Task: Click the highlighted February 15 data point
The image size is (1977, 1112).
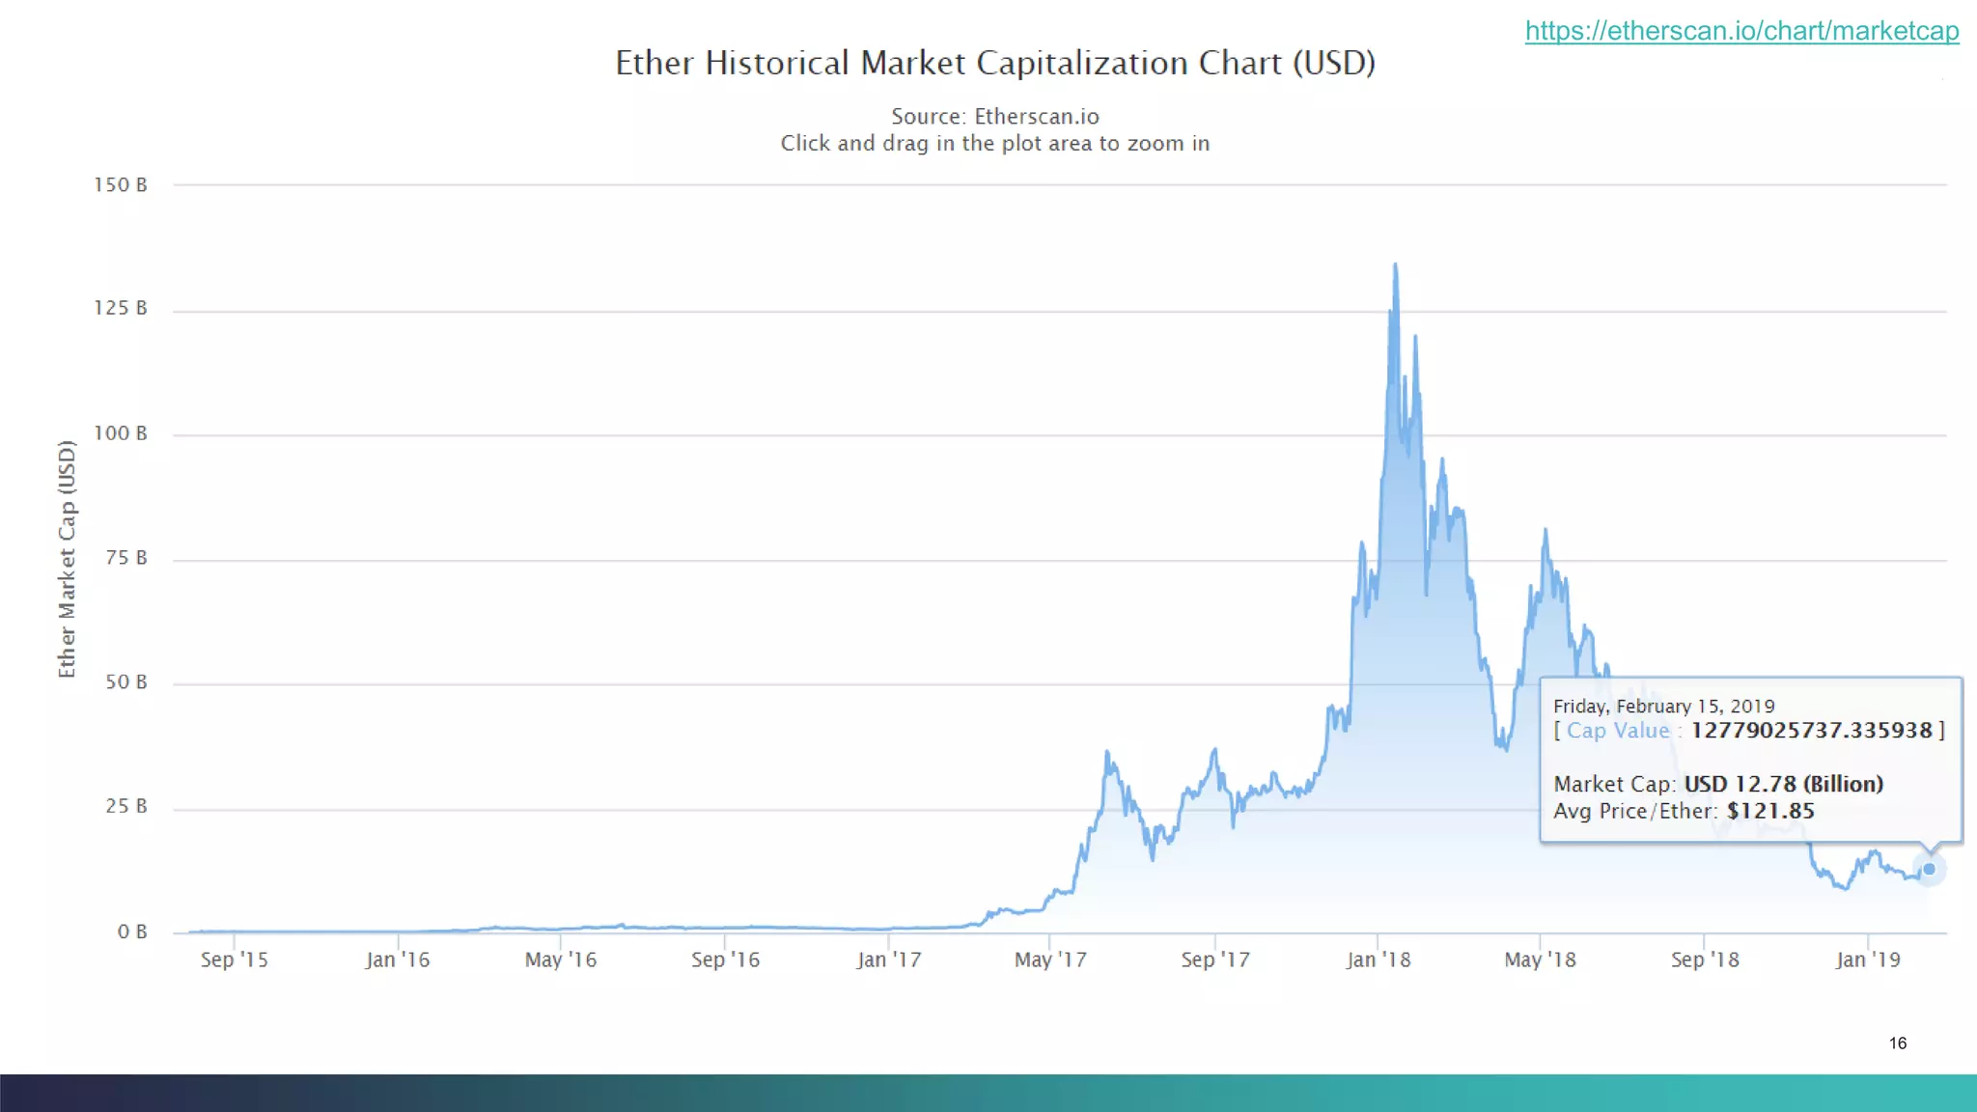Action: click(1929, 869)
